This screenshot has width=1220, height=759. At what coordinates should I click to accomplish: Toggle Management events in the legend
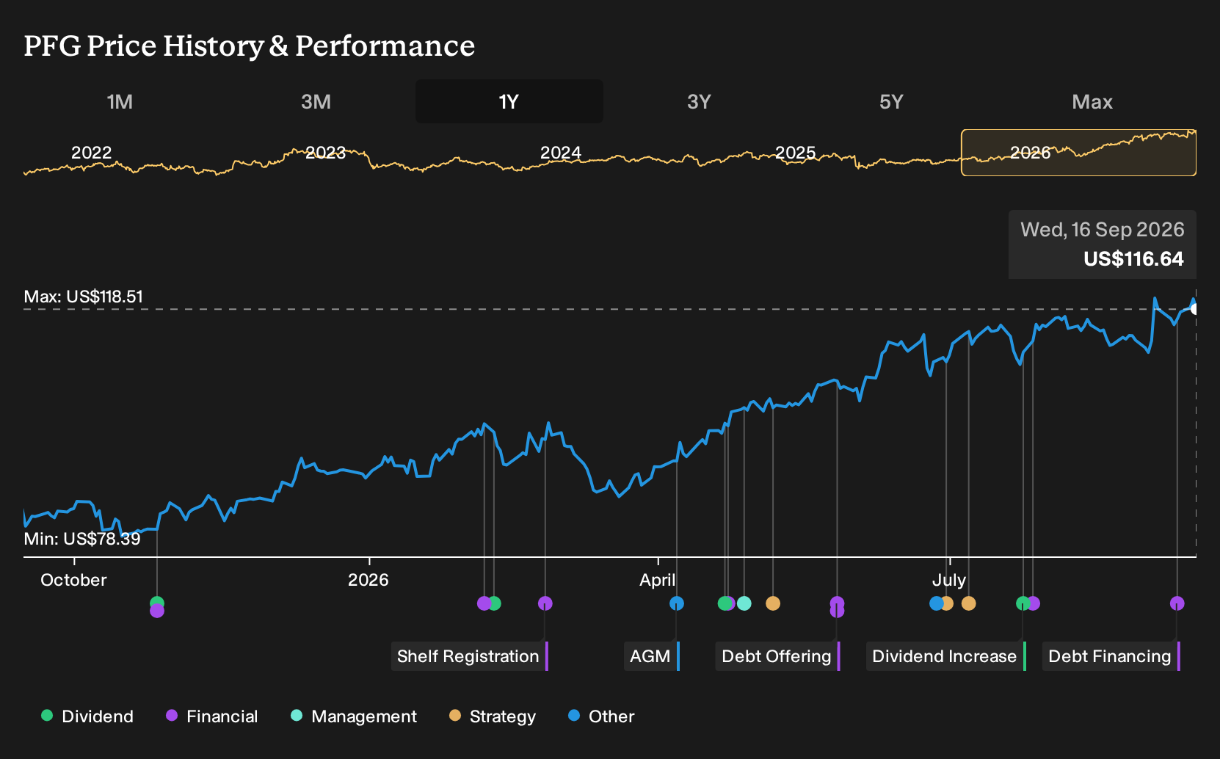tap(353, 716)
